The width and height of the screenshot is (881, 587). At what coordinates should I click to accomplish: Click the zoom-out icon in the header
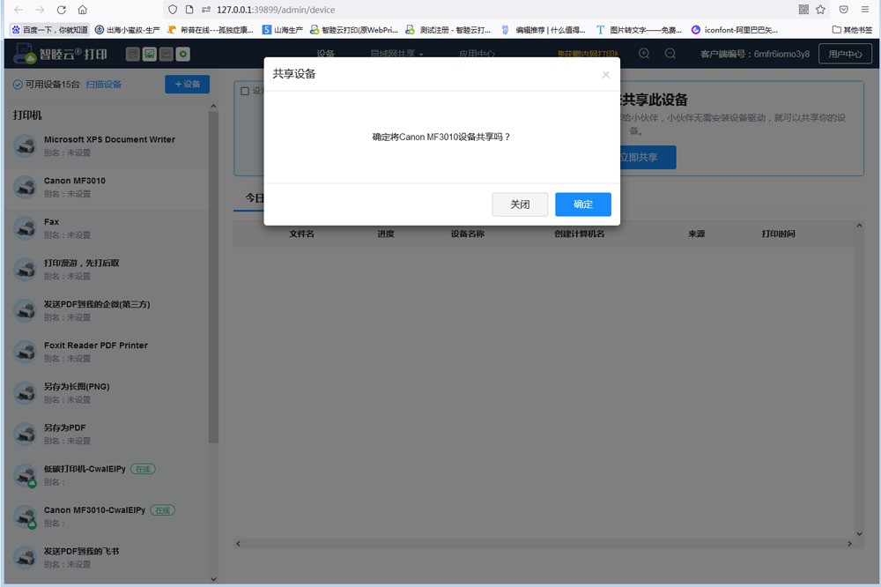pyautogui.click(x=670, y=54)
